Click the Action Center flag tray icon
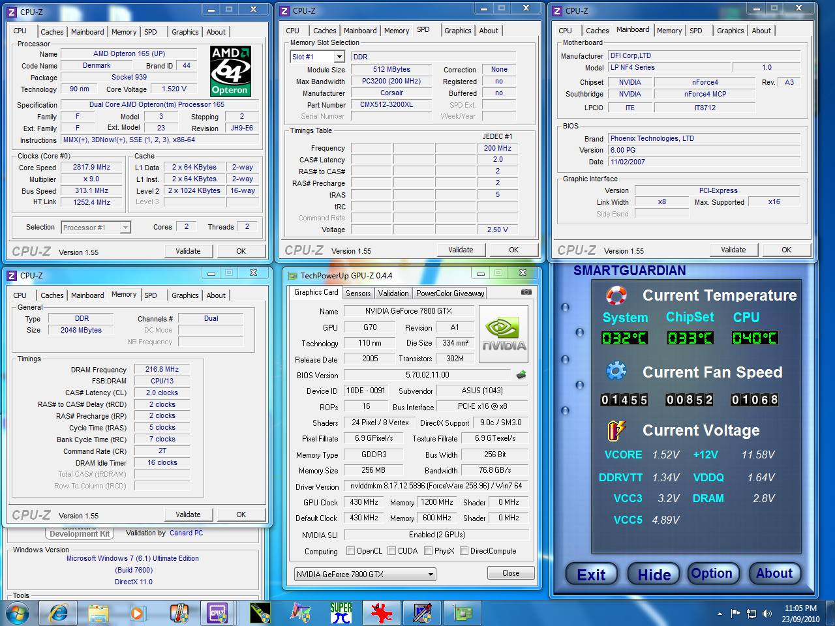Screen dimensions: 835x626 click(736, 614)
